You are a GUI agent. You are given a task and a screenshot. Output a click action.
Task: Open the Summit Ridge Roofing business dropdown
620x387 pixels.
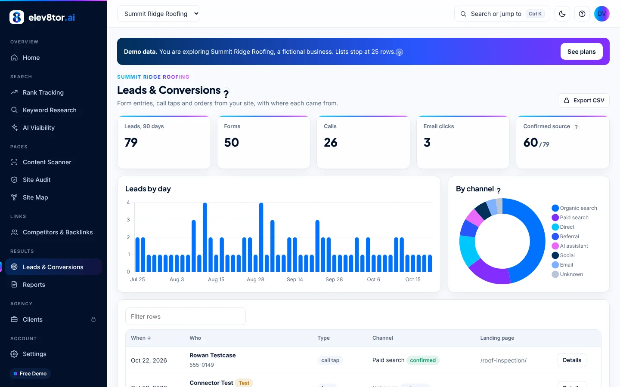pyautogui.click(x=158, y=14)
